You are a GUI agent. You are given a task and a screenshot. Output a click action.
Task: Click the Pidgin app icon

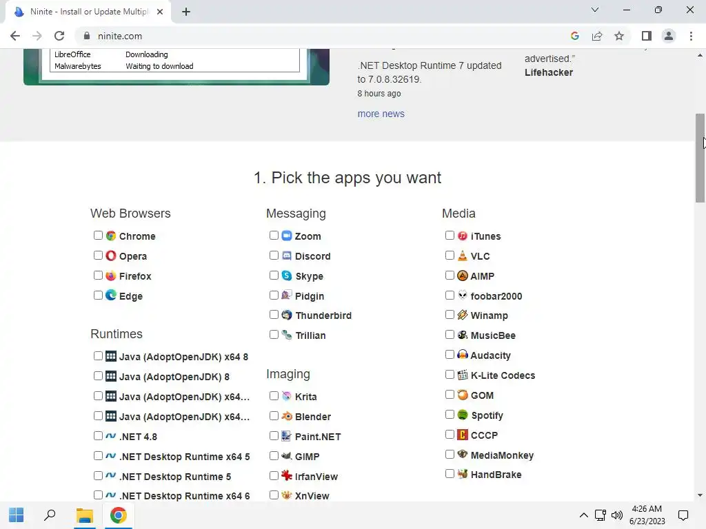click(x=287, y=295)
